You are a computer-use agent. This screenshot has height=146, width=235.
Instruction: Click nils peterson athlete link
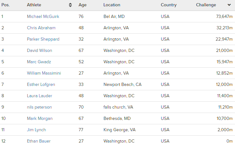(39, 107)
